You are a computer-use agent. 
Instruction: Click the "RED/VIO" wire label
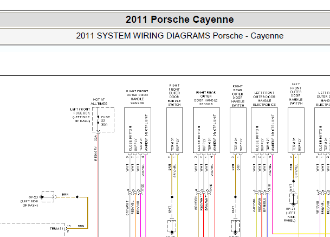[x=328, y=208]
